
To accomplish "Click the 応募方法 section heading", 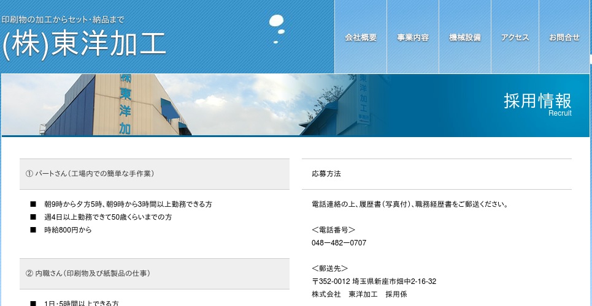I will coord(326,174).
